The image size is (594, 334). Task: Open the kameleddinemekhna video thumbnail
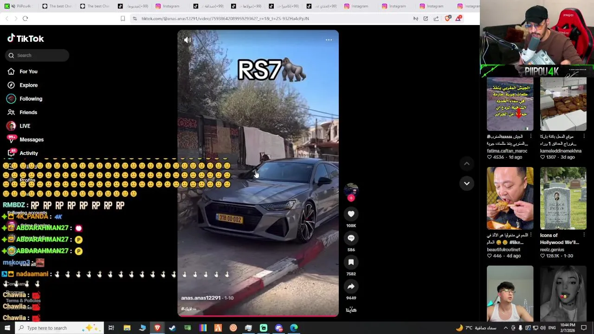coord(563,104)
